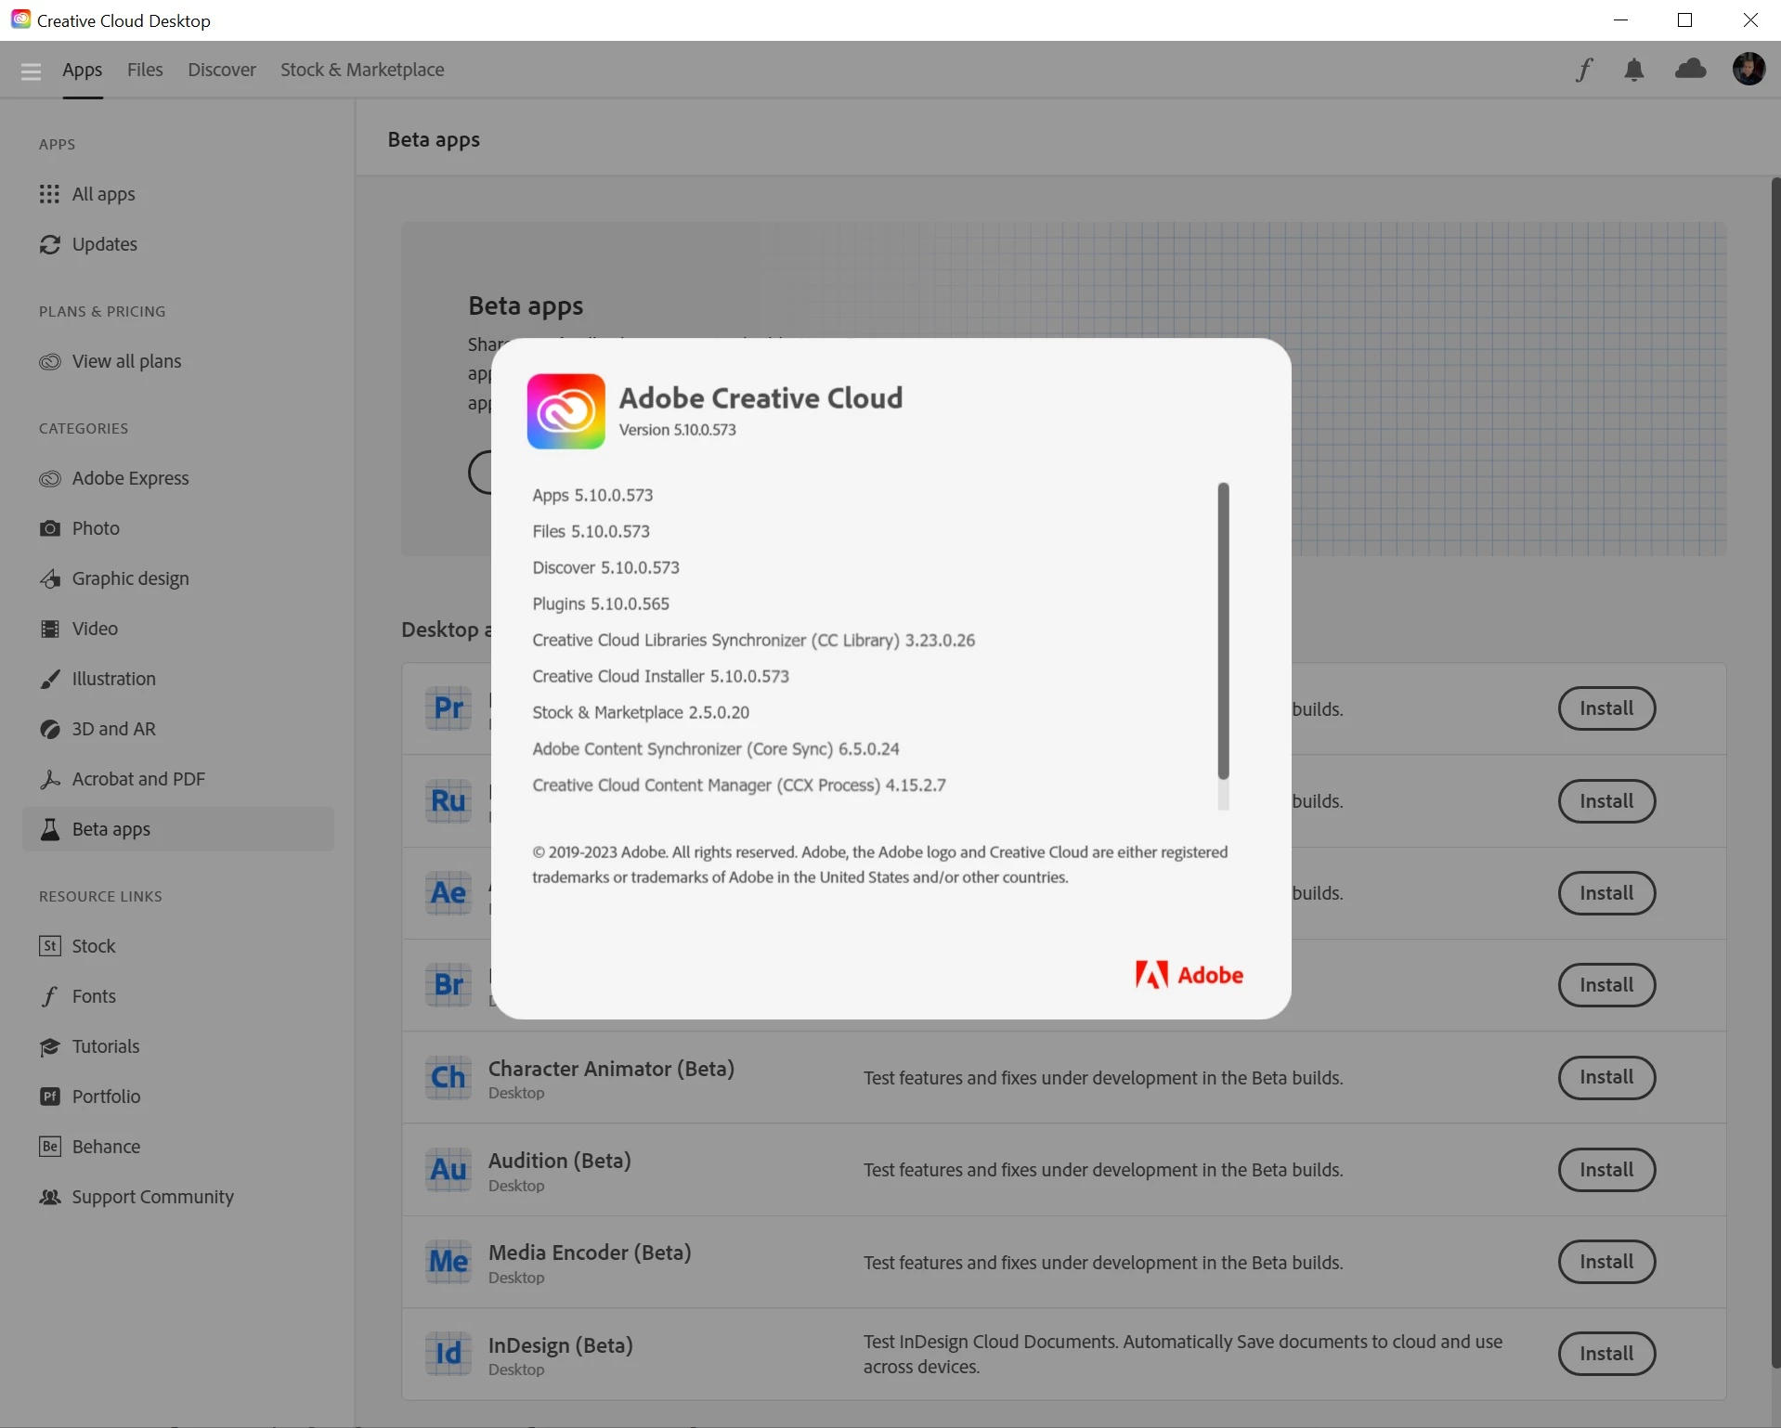Click the Media Encoder (Me) icon
The width and height of the screenshot is (1781, 1428).
click(x=448, y=1261)
